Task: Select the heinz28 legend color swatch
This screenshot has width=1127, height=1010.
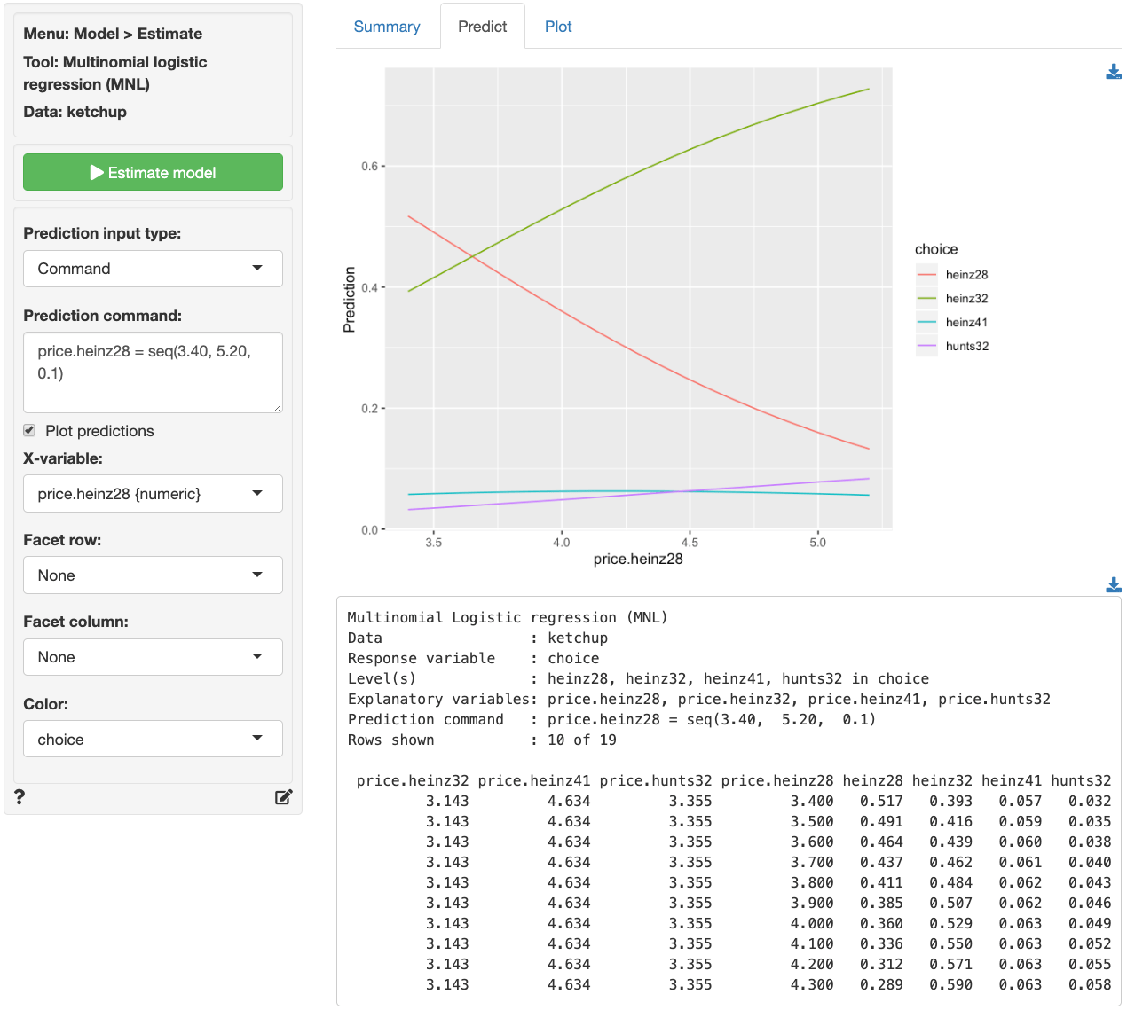Action: [926, 274]
